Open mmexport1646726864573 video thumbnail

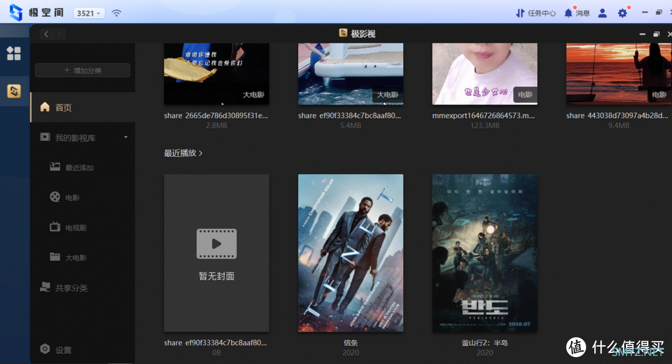[485, 74]
